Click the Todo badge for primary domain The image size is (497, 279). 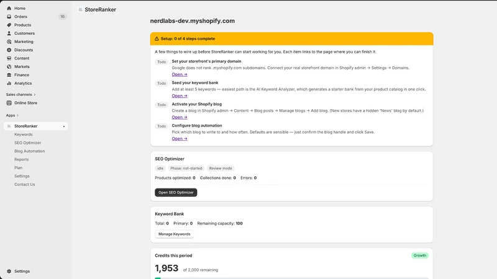[162, 62]
